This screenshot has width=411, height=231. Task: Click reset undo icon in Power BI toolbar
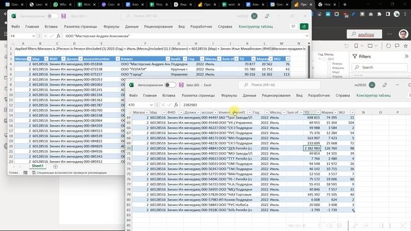pyautogui.click(x=346, y=46)
